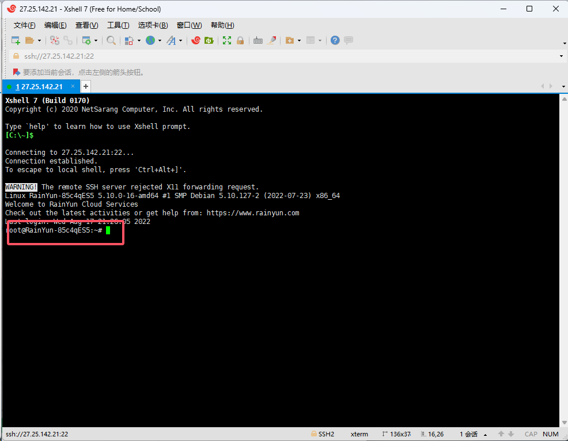Select the Find magnifier tool
The width and height of the screenshot is (568, 441).
pos(111,40)
